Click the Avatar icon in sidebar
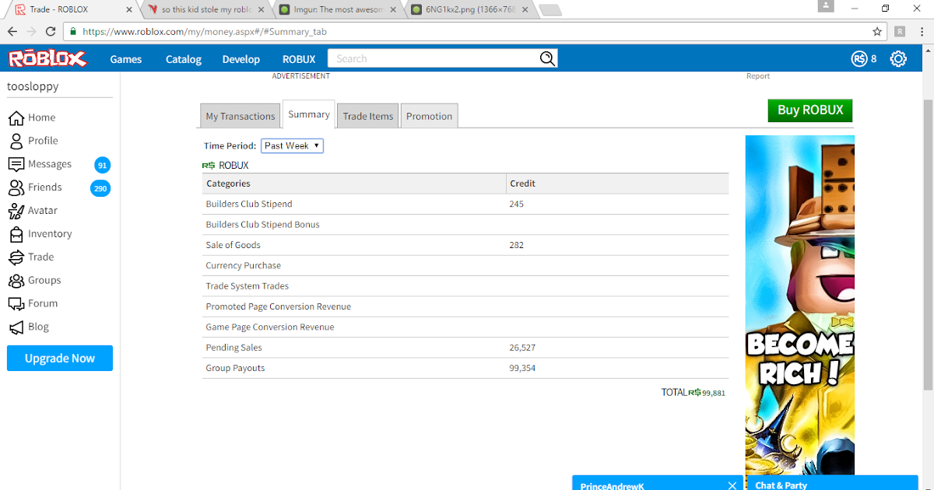 tap(16, 211)
